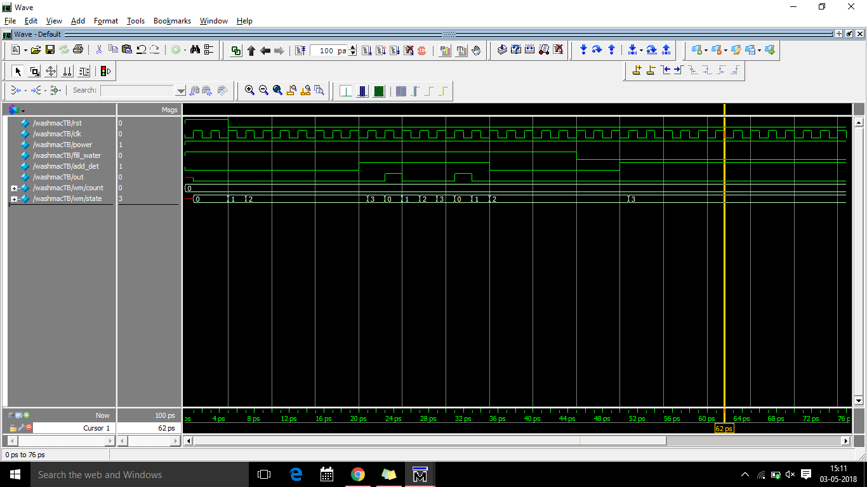Click the Zoom In magnifier icon

[x=250, y=91]
